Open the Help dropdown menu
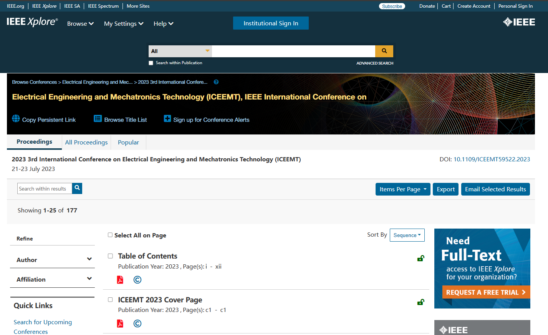This screenshot has height=335, width=548. (163, 24)
